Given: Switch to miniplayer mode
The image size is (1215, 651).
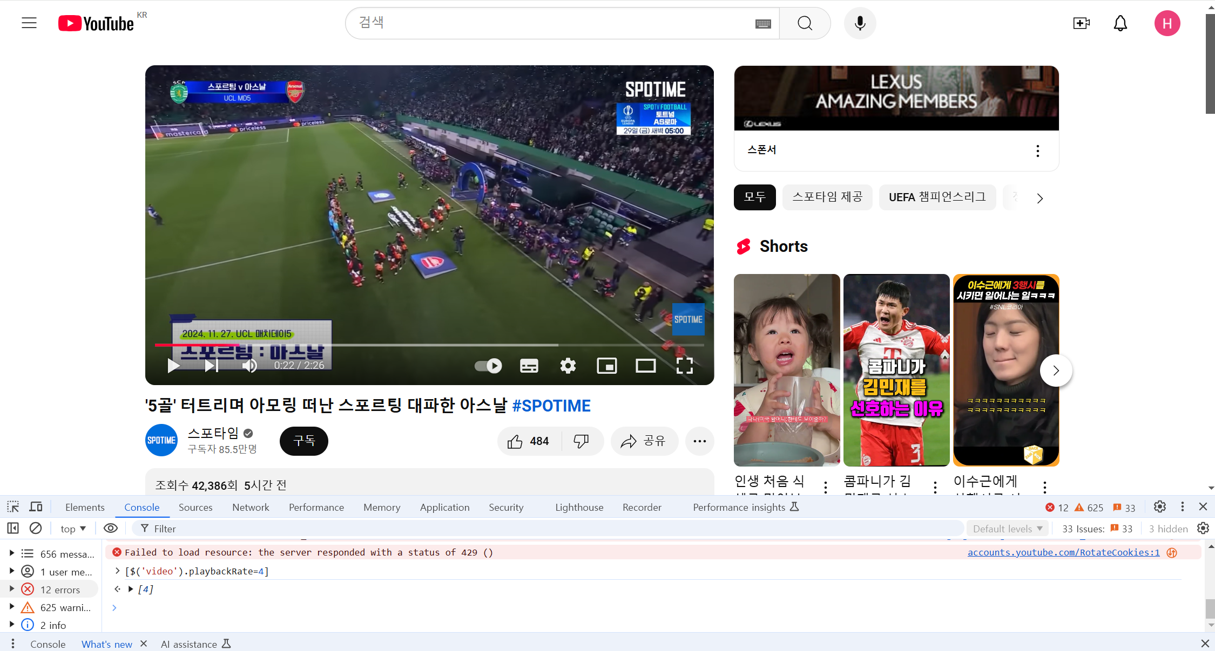Looking at the screenshot, I should (x=606, y=366).
